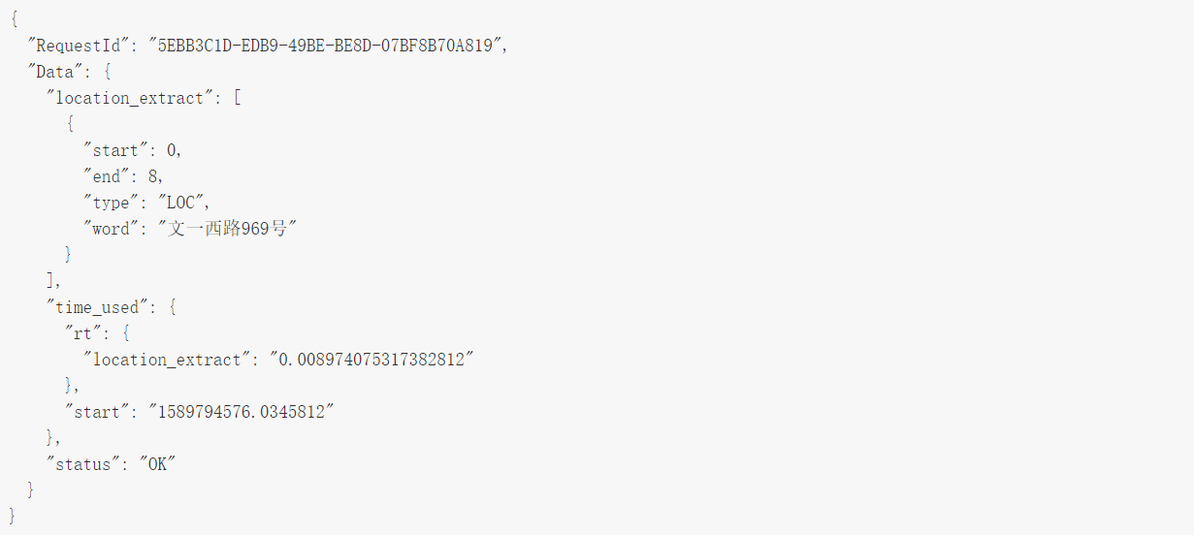
Task: Click the "OK" status value
Action: click(x=156, y=464)
